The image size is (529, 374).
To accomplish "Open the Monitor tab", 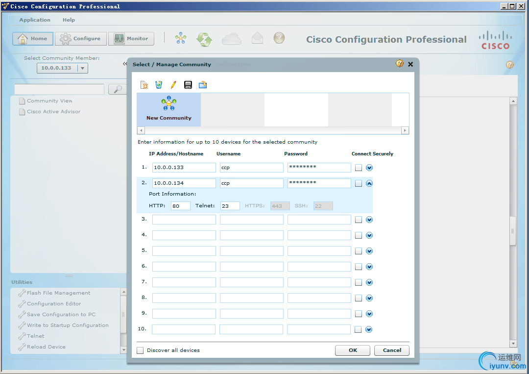I will pyautogui.click(x=131, y=39).
